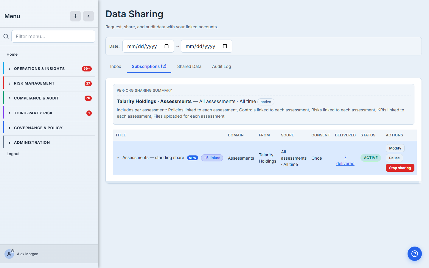Image resolution: width=429 pixels, height=268 pixels.
Task: Click the Data Sharing page heading
Action: (x=134, y=14)
